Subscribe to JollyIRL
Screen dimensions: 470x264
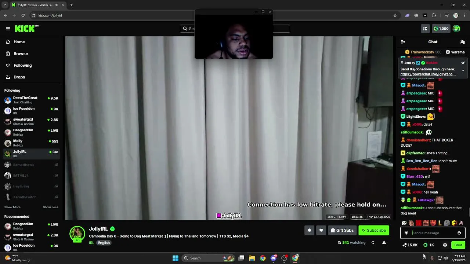coord(373,230)
